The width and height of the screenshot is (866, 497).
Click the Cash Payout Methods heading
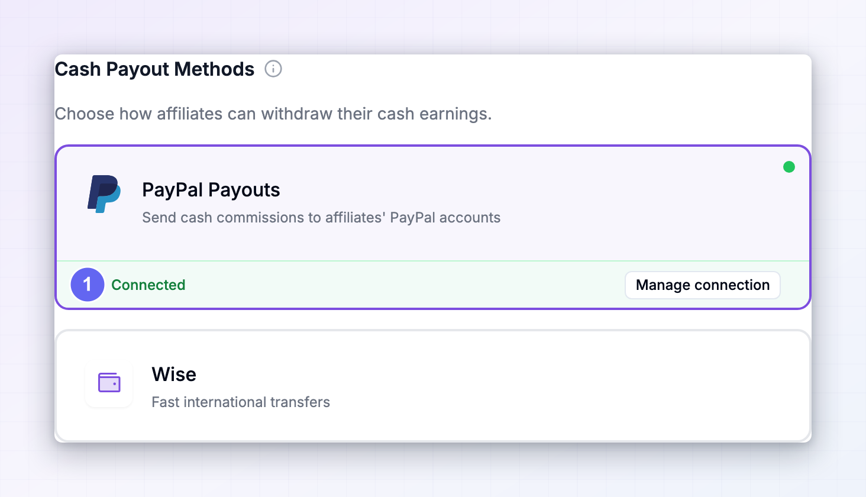click(154, 69)
